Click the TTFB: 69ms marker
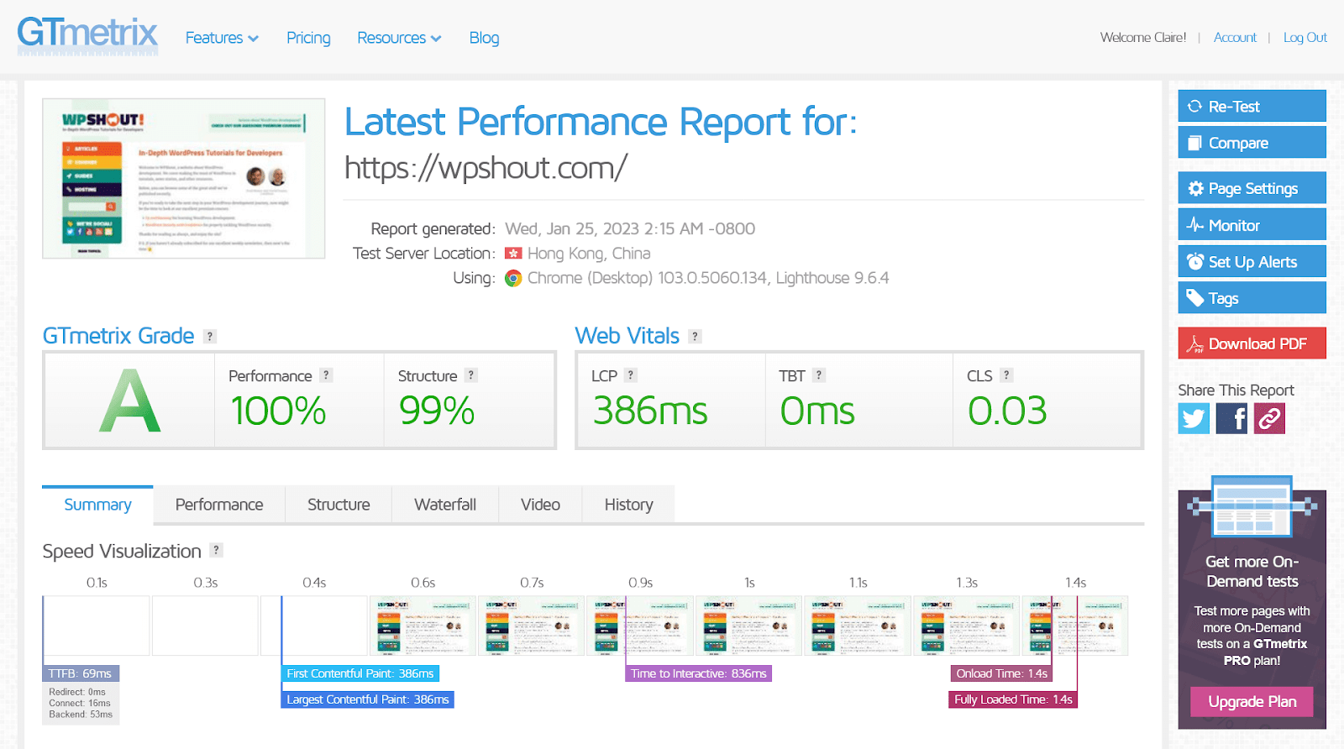 [x=81, y=673]
